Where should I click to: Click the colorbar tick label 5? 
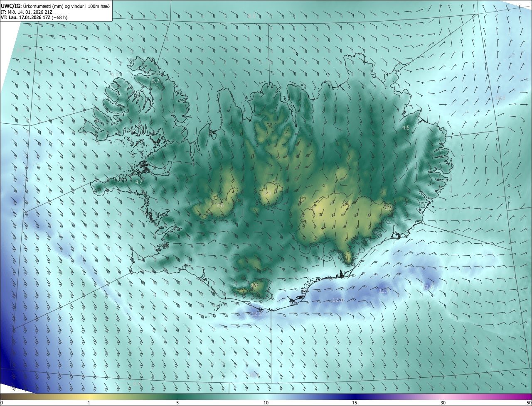(177, 403)
